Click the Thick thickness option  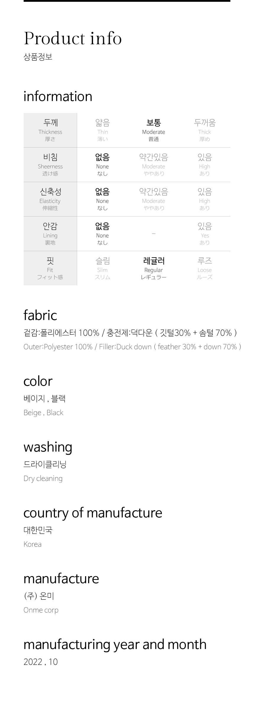point(205,130)
